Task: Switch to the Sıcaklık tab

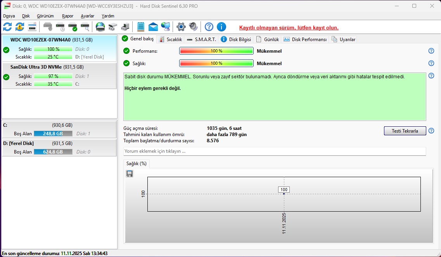Action: coord(171,39)
